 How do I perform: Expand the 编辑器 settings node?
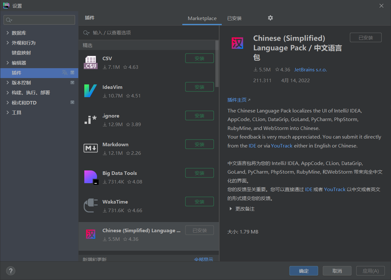[x=8, y=63]
